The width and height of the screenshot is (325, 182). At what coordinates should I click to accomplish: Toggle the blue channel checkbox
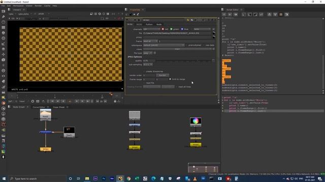[182, 29]
